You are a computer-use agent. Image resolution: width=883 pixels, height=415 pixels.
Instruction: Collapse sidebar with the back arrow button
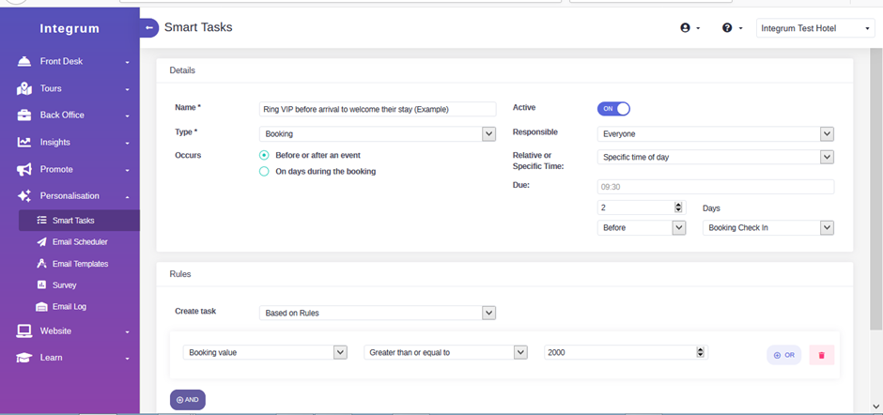point(149,27)
